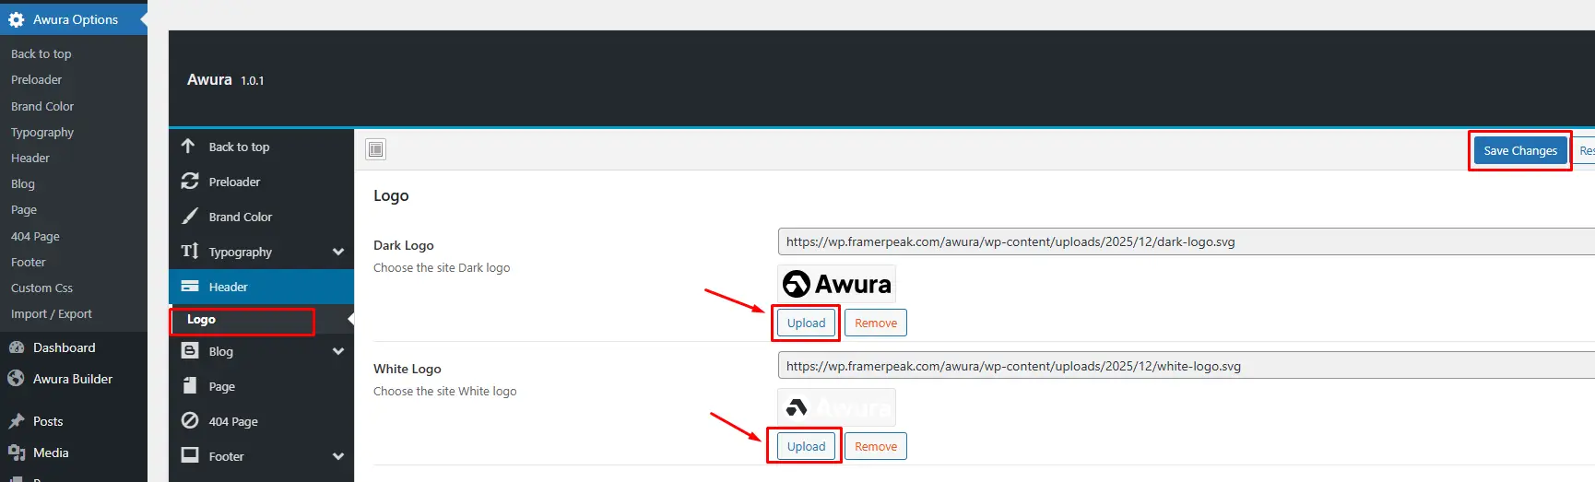Click the Brand Color brush icon
The image size is (1595, 482).
point(190,216)
